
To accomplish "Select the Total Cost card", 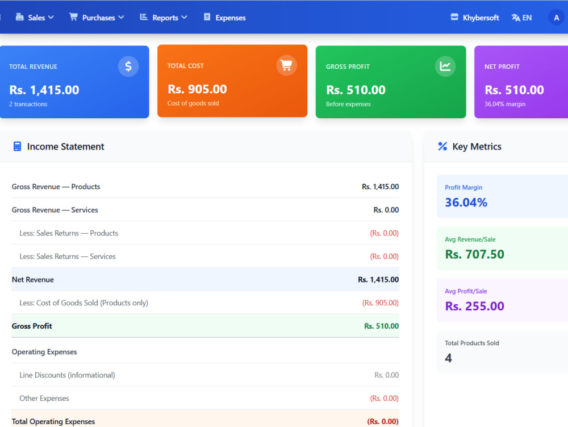I will (x=232, y=81).
